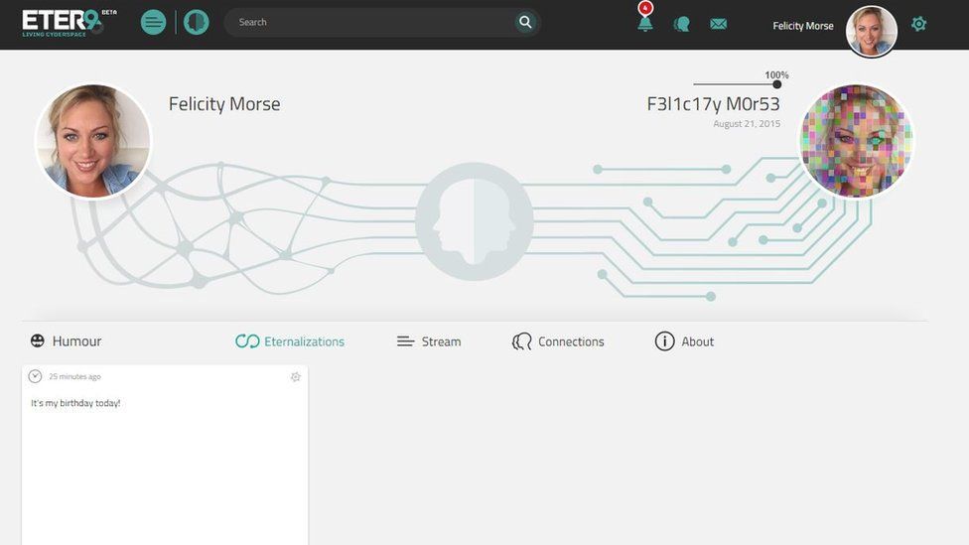Viewport: 969px width, 545px height.
Task: Open the messages envelope icon
Action: point(718,24)
